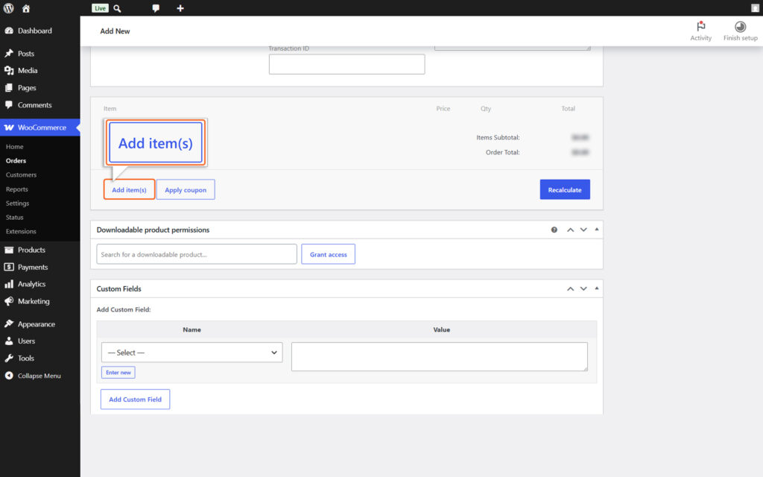763x477 pixels.
Task: Click the plus New content icon
Action: pos(180,8)
